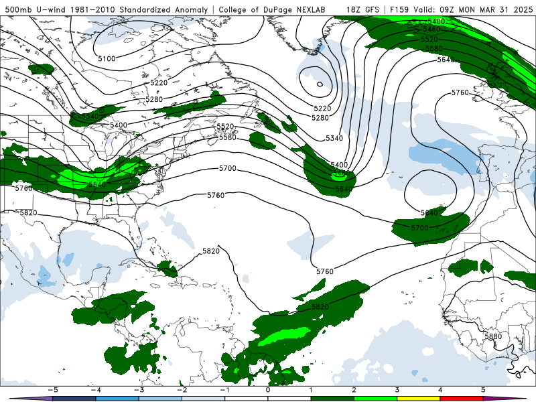The image size is (536, 402).
Task: Click the 5820 label in the tropical Atlantic green area
Action: [x=320, y=307]
